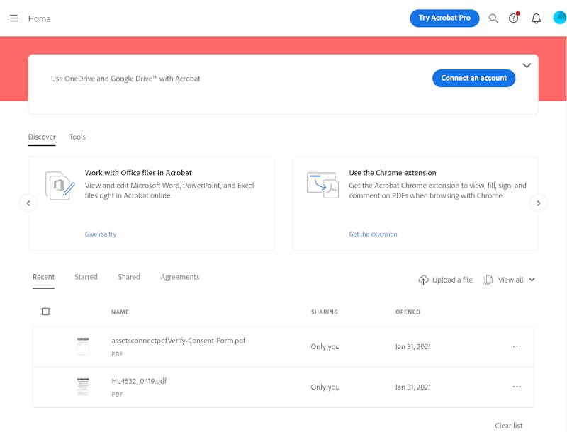Open the hamburger navigation menu

[13, 18]
